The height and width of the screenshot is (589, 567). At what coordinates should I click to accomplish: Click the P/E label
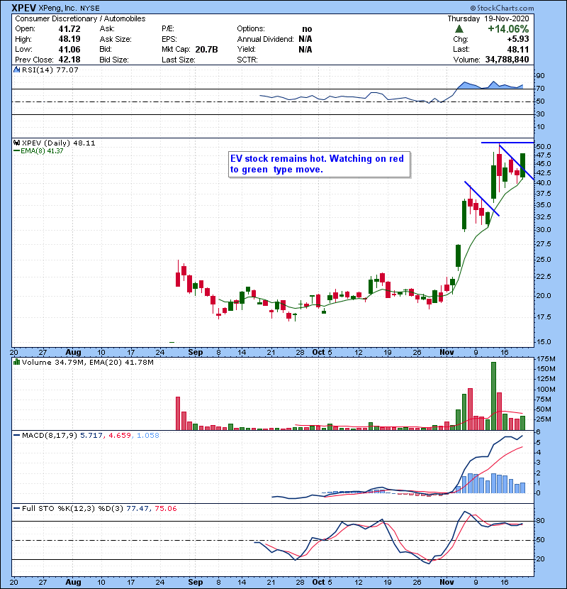click(x=168, y=29)
